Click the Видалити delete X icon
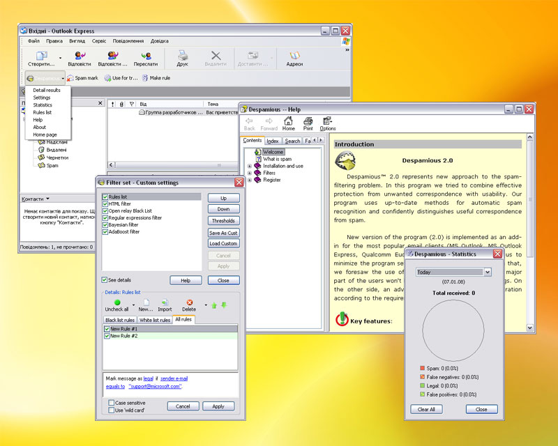This screenshot has width=558, height=446. tap(216, 56)
